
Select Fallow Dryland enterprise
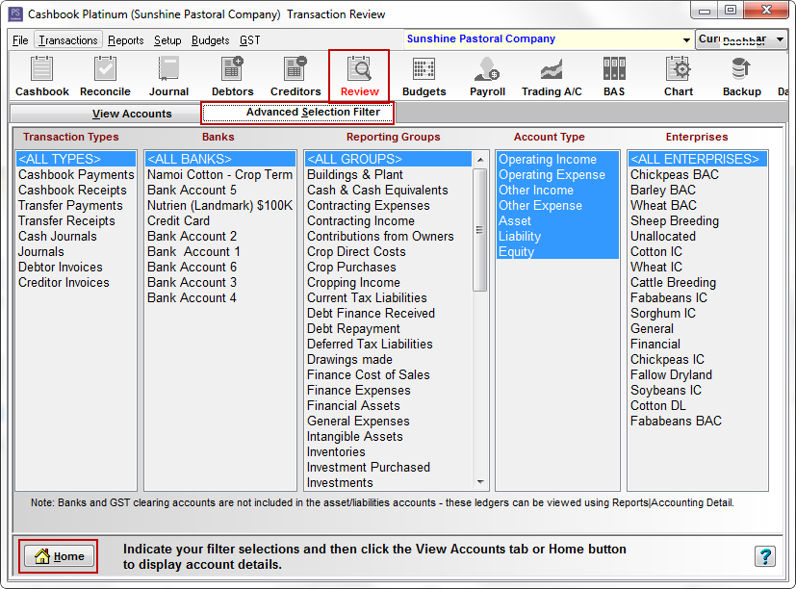tap(698, 374)
